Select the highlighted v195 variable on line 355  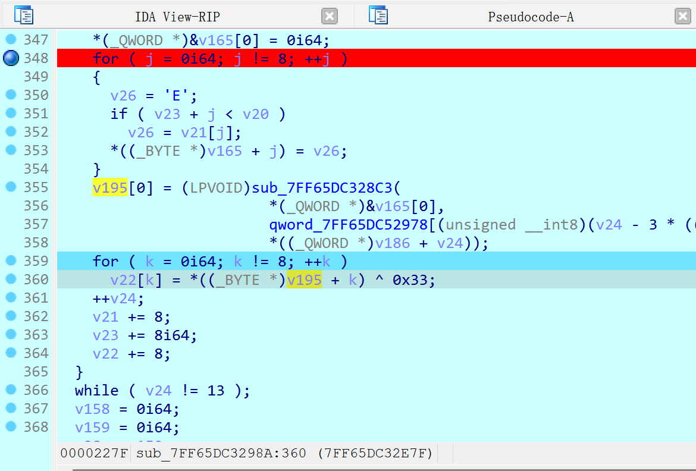tap(110, 188)
